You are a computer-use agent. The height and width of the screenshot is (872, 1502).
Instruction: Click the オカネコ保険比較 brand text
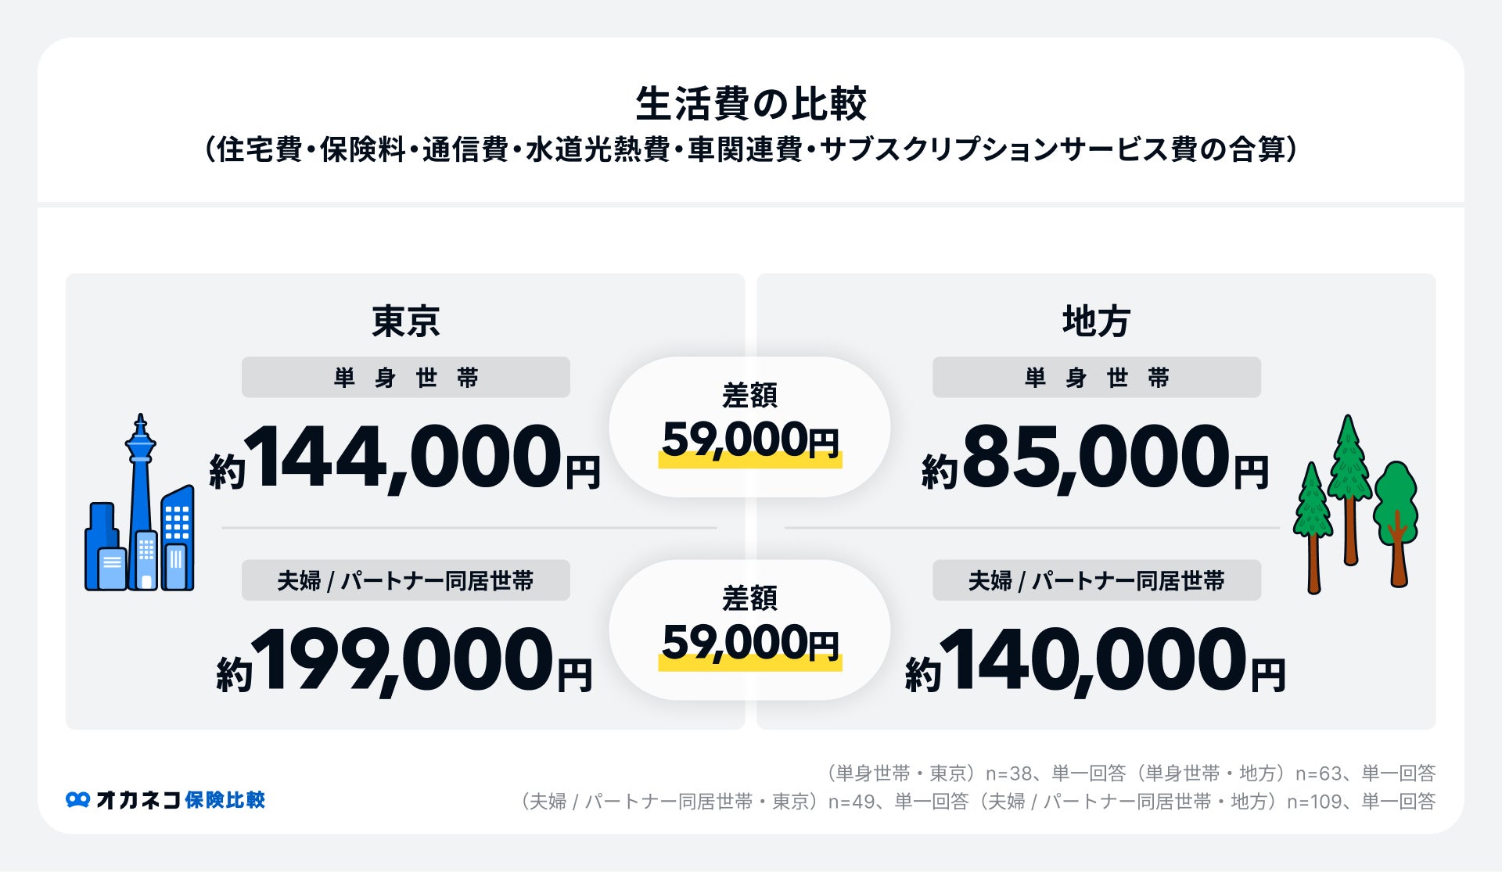point(180,800)
